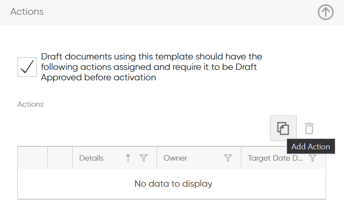Click the Add Action copy icon
Screen dimensions: 344x204
click(x=283, y=128)
